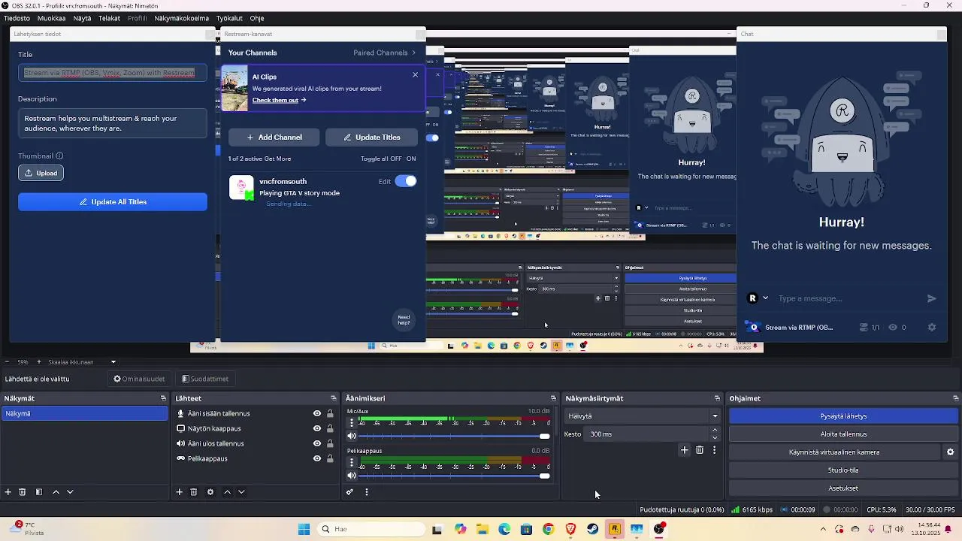Open advanced audio properties gears icon in Äänimikseri
Viewport: 962px width, 541px height.
[x=350, y=492]
